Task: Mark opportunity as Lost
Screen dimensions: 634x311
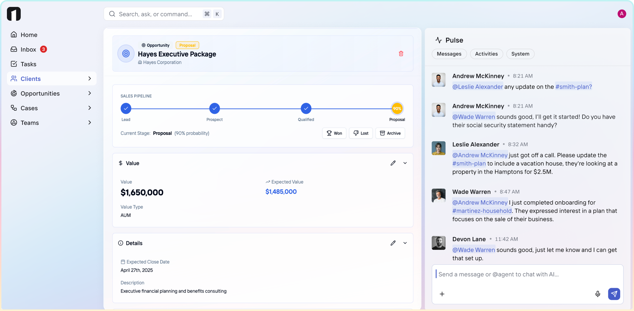Action: 361,133
